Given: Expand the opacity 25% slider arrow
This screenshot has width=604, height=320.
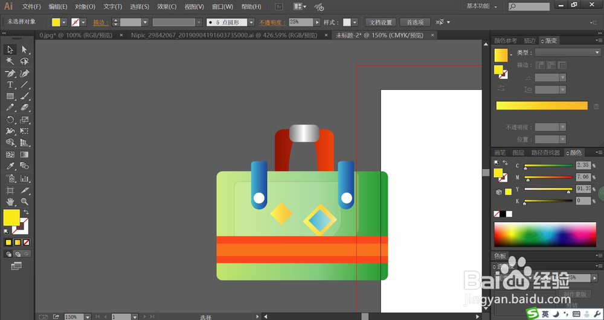Looking at the screenshot, I should pyautogui.click(x=317, y=22).
